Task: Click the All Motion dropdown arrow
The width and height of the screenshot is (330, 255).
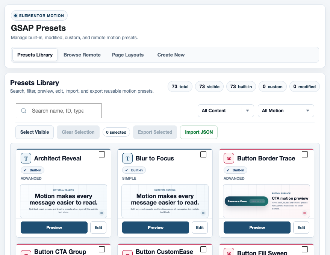Action: pos(307,110)
